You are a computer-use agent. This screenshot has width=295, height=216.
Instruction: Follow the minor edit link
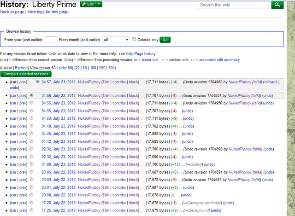[150, 60]
